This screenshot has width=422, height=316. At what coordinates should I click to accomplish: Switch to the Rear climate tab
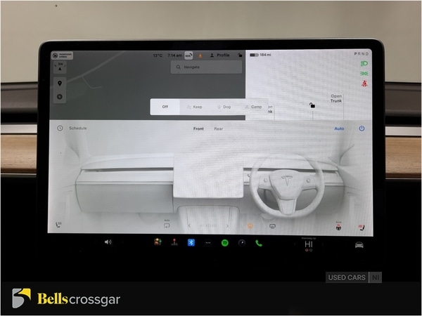[x=219, y=129]
